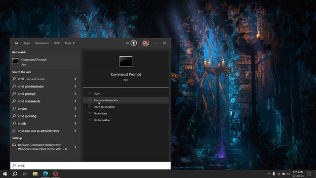Click the volume tray icon
The height and width of the screenshot is (178, 316).
click(x=288, y=174)
